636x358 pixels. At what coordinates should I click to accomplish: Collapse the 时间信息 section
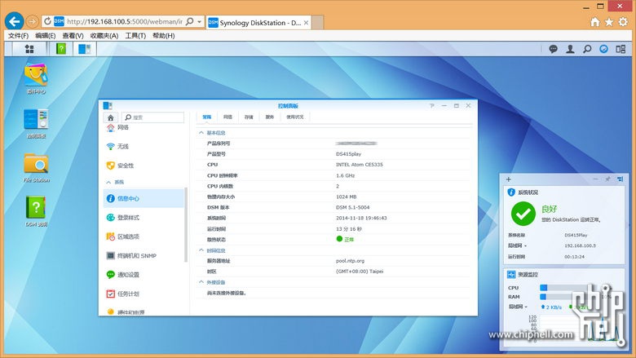pyautogui.click(x=201, y=250)
